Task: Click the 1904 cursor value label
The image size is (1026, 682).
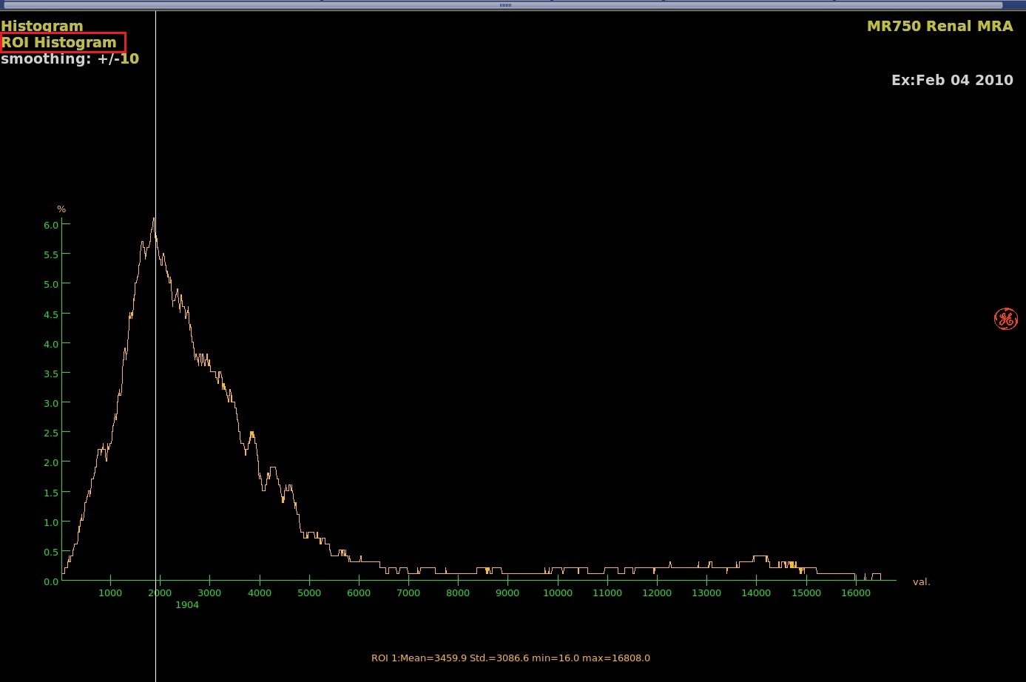Action: click(187, 604)
